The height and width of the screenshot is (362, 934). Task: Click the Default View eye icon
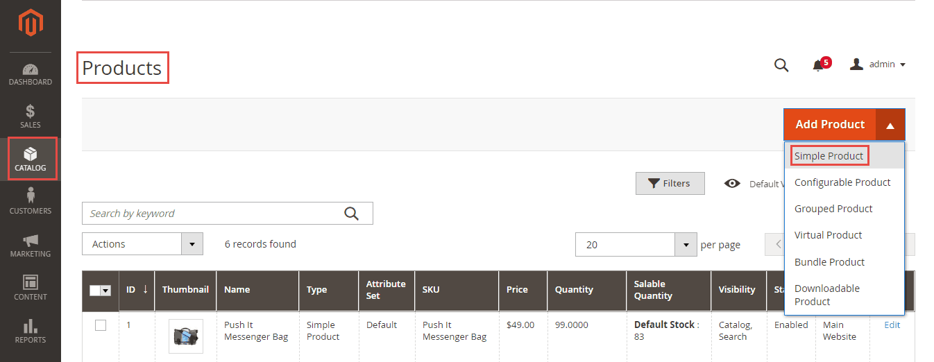click(732, 184)
